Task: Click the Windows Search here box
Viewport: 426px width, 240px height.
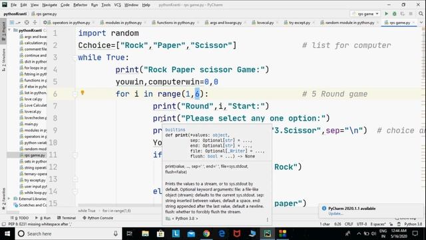Action: [68, 233]
